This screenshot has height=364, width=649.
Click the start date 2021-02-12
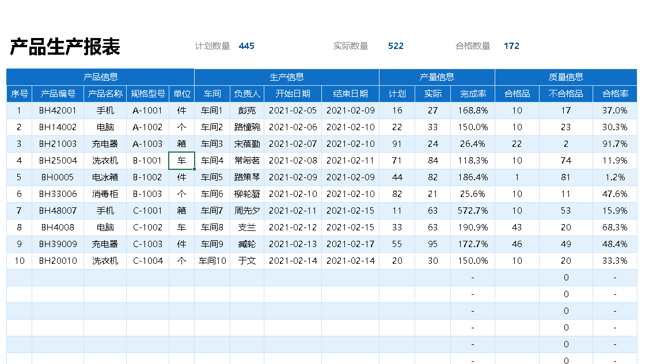[x=293, y=227]
